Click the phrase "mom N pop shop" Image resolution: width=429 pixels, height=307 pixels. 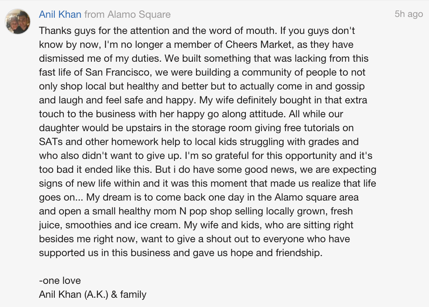pos(194,211)
